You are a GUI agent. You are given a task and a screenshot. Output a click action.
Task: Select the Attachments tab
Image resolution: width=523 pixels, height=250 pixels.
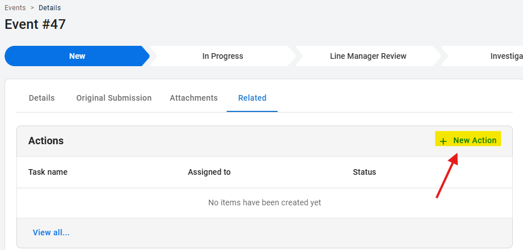[193, 98]
